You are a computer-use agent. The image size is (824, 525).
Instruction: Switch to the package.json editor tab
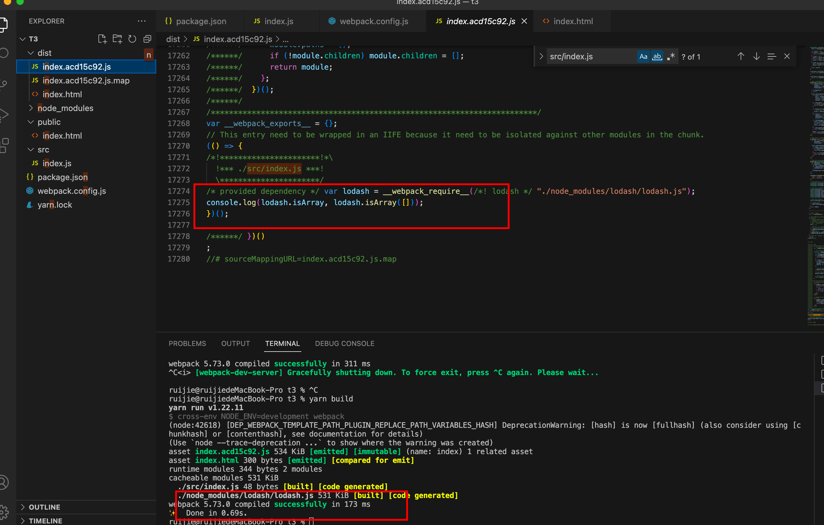point(200,21)
